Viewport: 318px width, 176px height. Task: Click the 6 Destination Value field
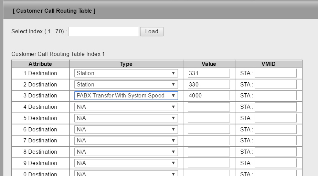(209, 129)
